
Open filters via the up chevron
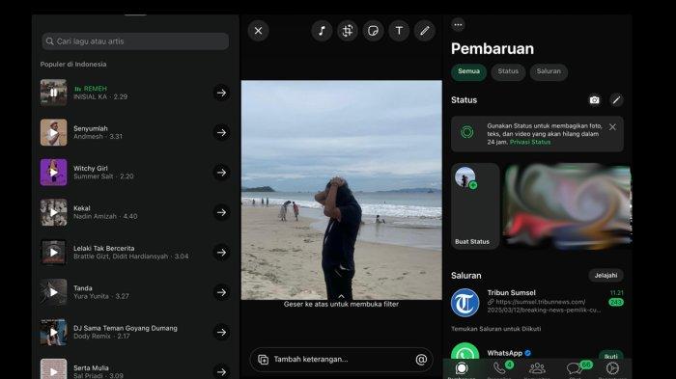[342, 296]
